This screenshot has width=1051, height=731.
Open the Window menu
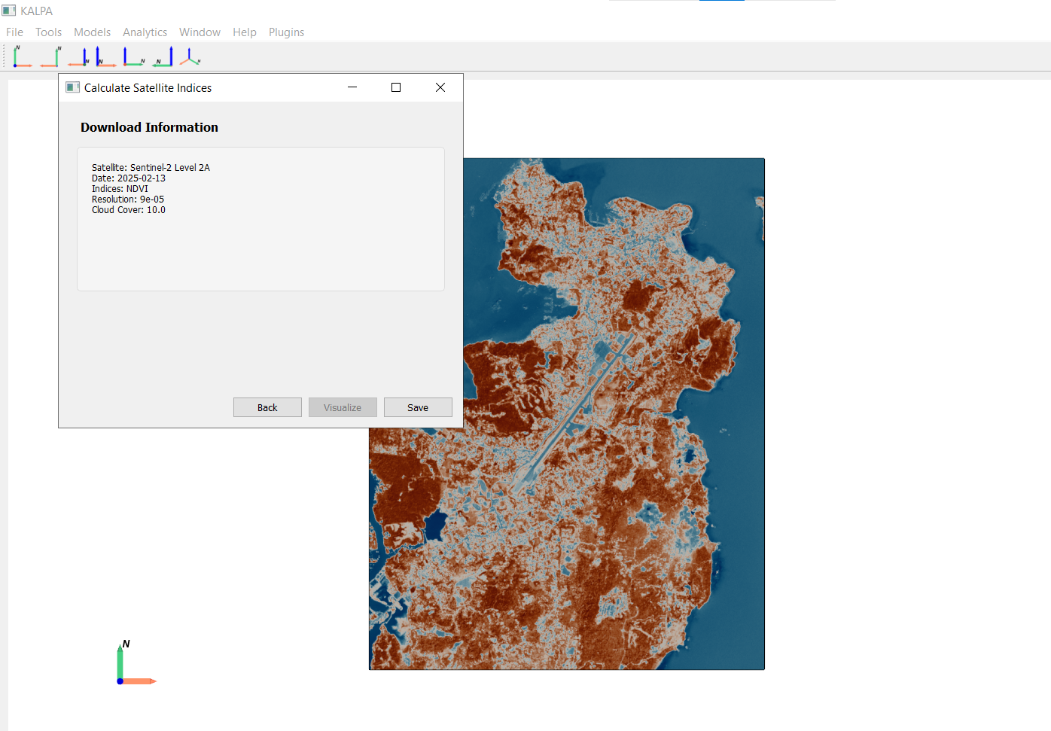tap(200, 32)
